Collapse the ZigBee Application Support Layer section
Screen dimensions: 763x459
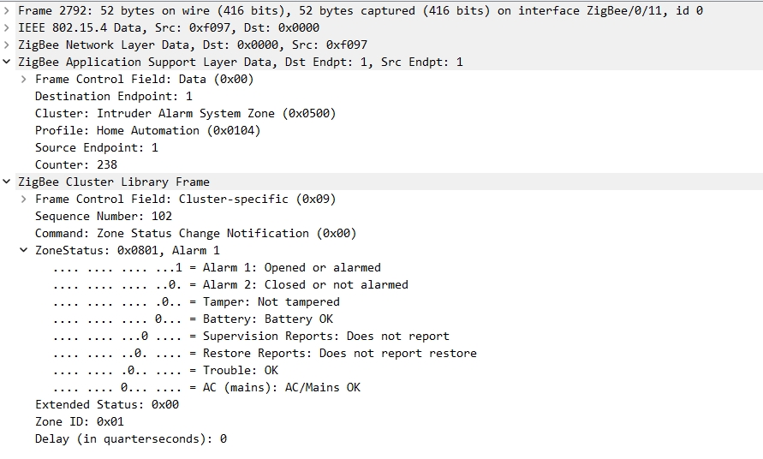point(8,63)
